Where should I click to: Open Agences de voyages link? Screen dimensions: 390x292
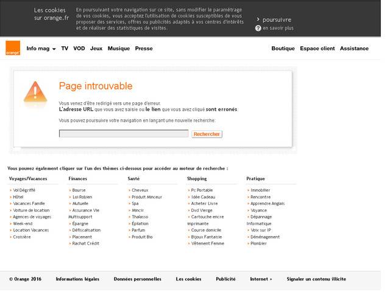(x=32, y=217)
